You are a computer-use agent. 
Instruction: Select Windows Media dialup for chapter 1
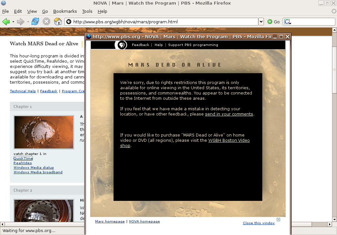coord(34,168)
